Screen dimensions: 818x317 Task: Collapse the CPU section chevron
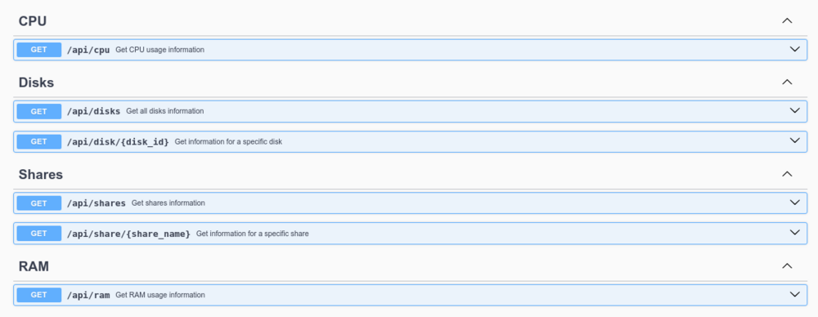[x=787, y=21]
